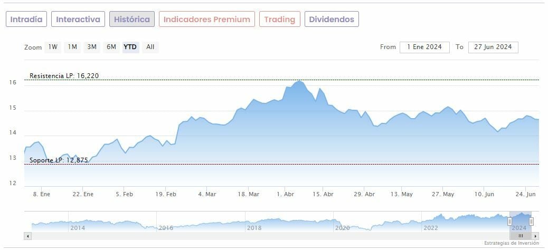Click the navigator right range handle
Image resolution: width=548 pixels, height=250 pixels.
(x=531, y=221)
